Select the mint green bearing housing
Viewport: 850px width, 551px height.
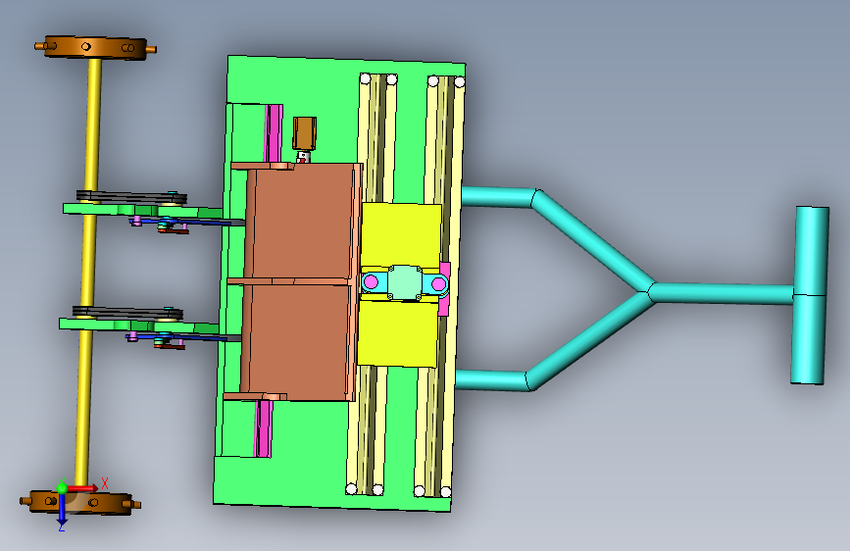pos(404,282)
